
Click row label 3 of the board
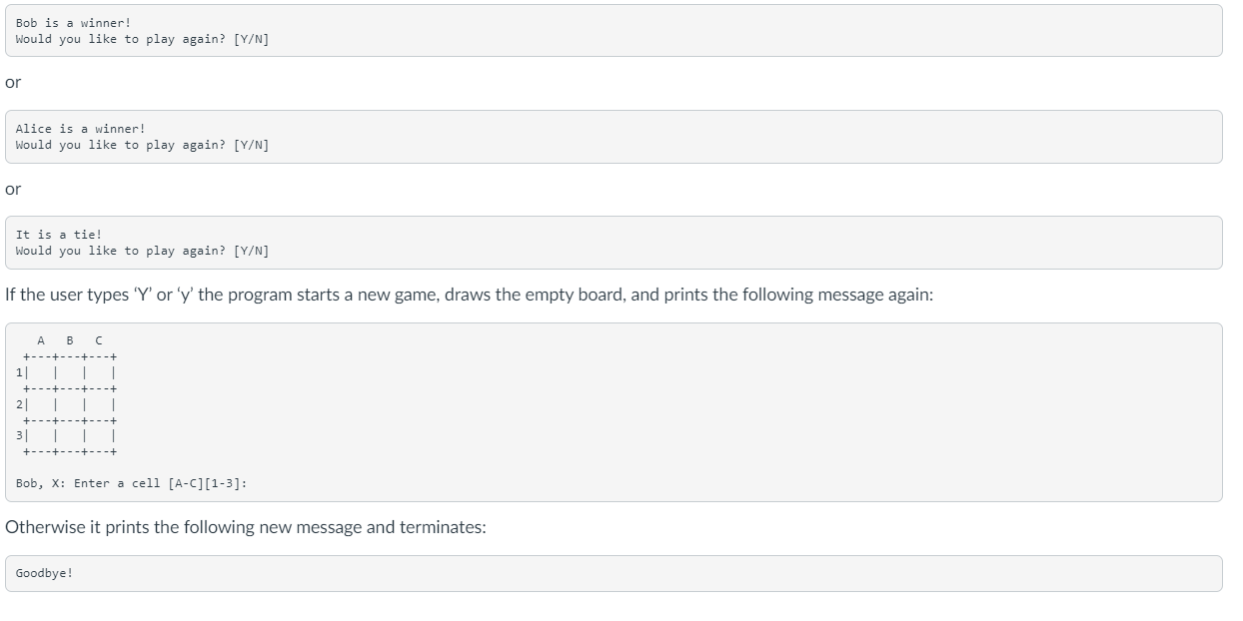pyautogui.click(x=19, y=435)
